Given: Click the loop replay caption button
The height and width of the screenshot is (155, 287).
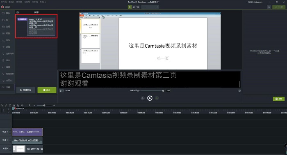Looking at the screenshot, I should (x=150, y=98).
